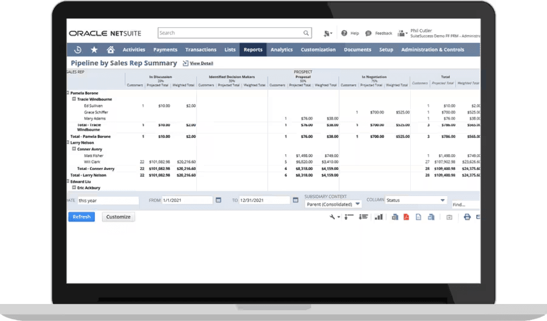Click the Help question mark icon
547x321 pixels.
(x=344, y=33)
